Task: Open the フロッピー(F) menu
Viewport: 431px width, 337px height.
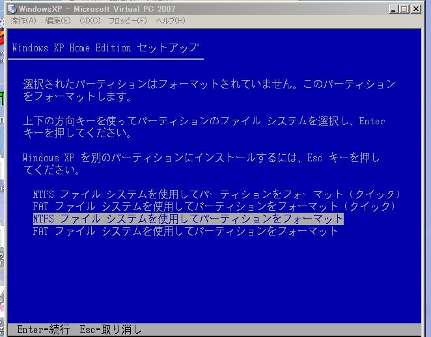Action: click(128, 21)
